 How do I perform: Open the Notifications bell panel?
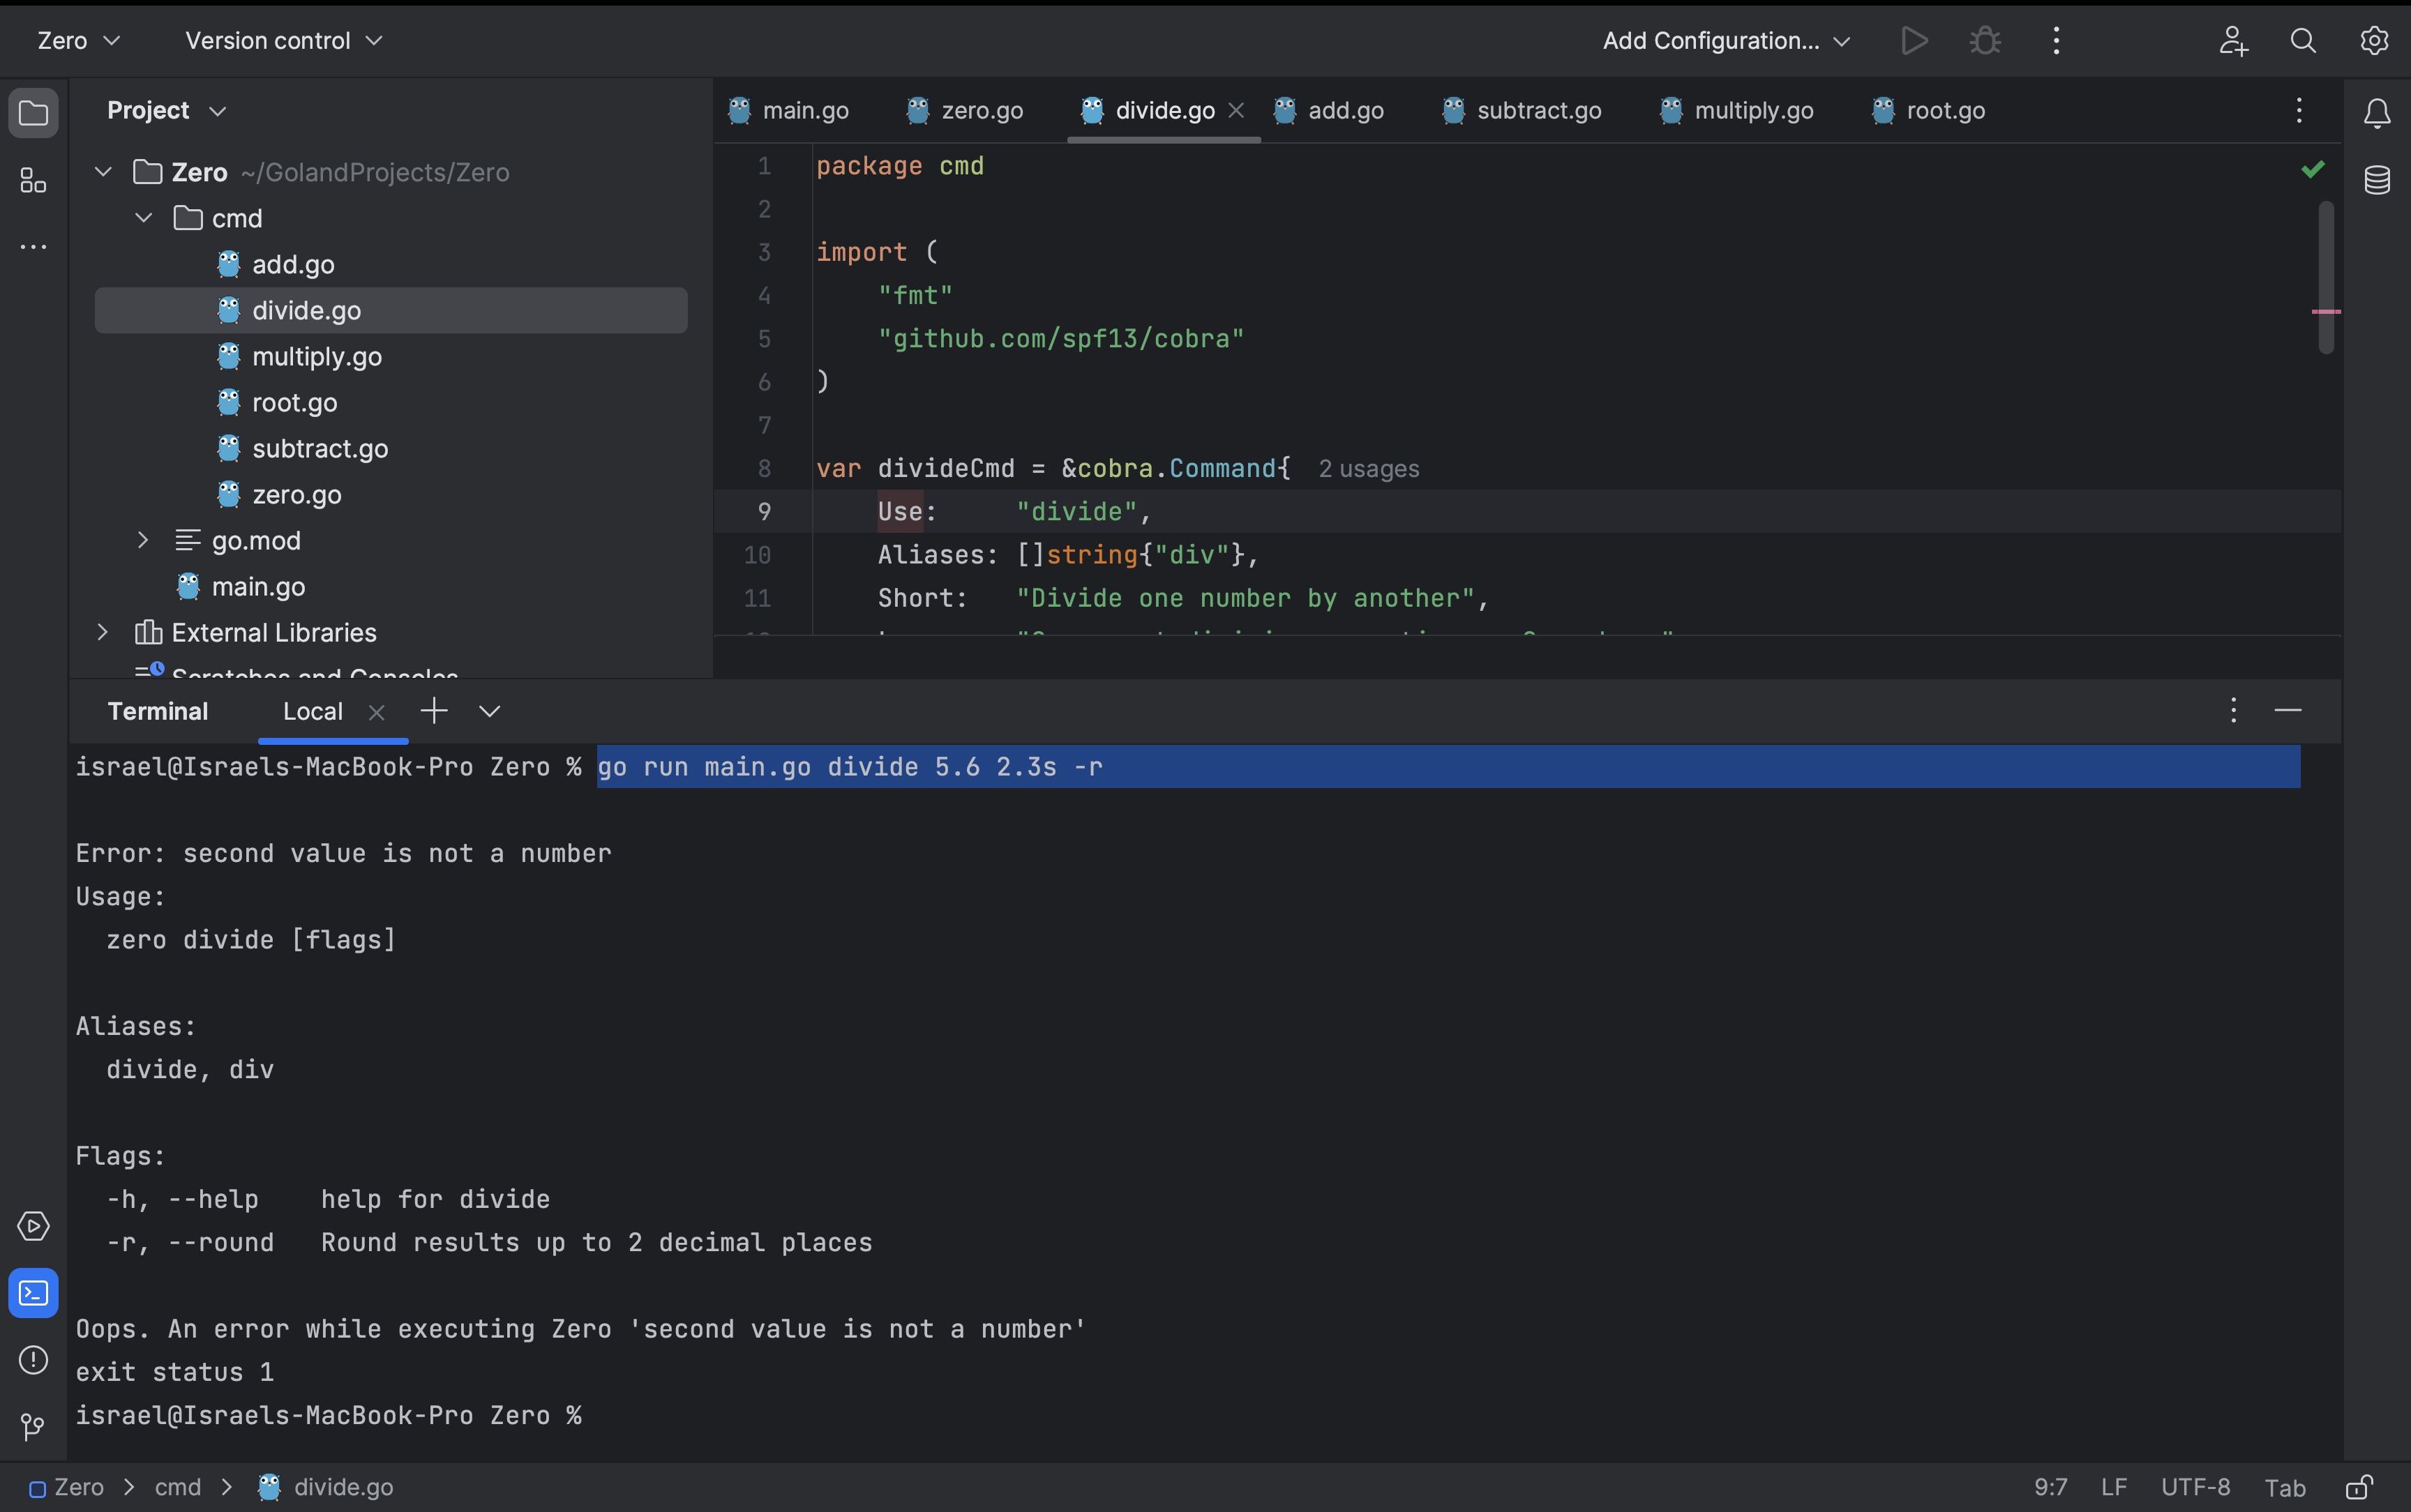tap(2376, 113)
